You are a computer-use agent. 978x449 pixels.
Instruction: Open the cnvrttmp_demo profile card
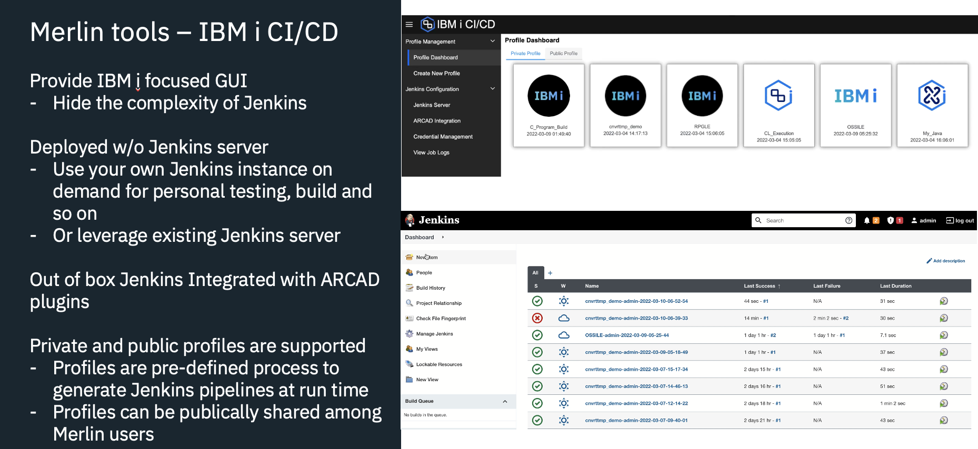click(x=625, y=106)
